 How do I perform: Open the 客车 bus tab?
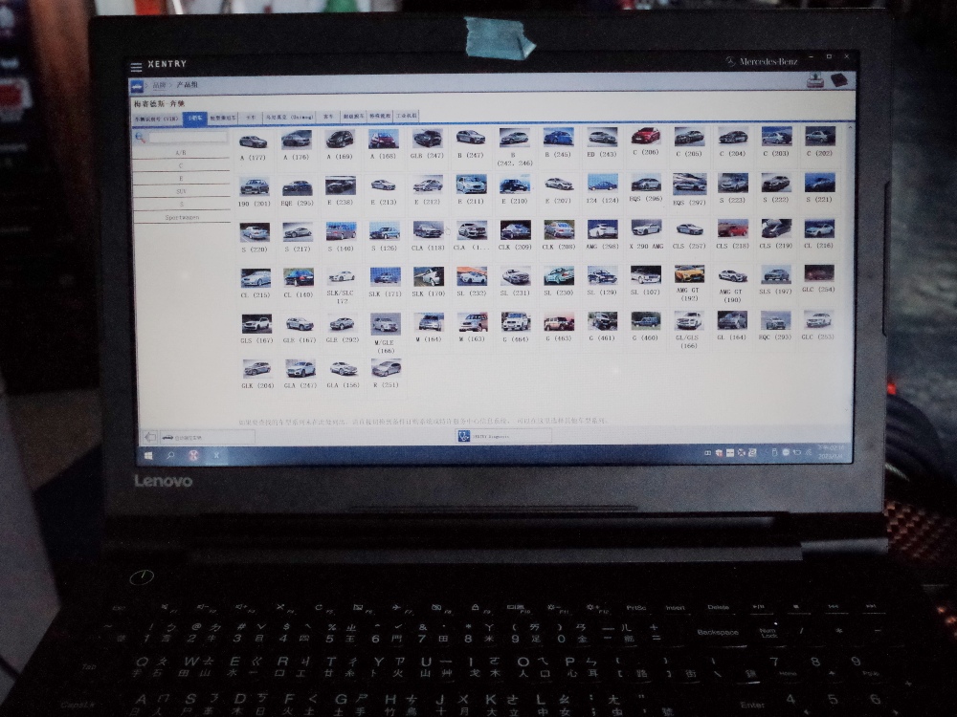tap(328, 117)
